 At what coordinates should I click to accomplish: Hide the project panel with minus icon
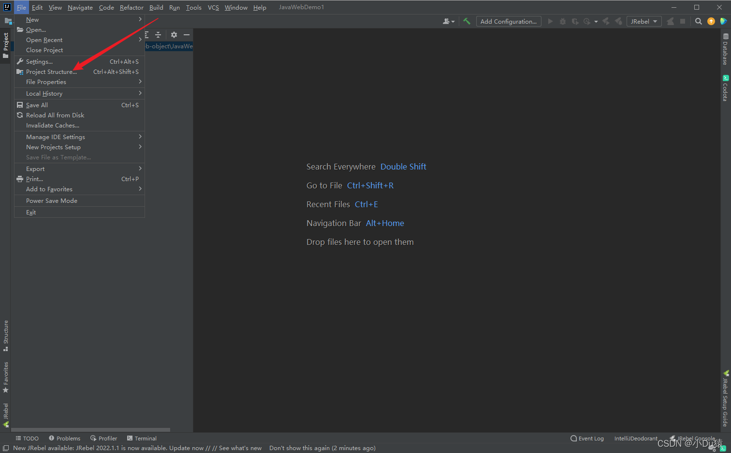186,35
